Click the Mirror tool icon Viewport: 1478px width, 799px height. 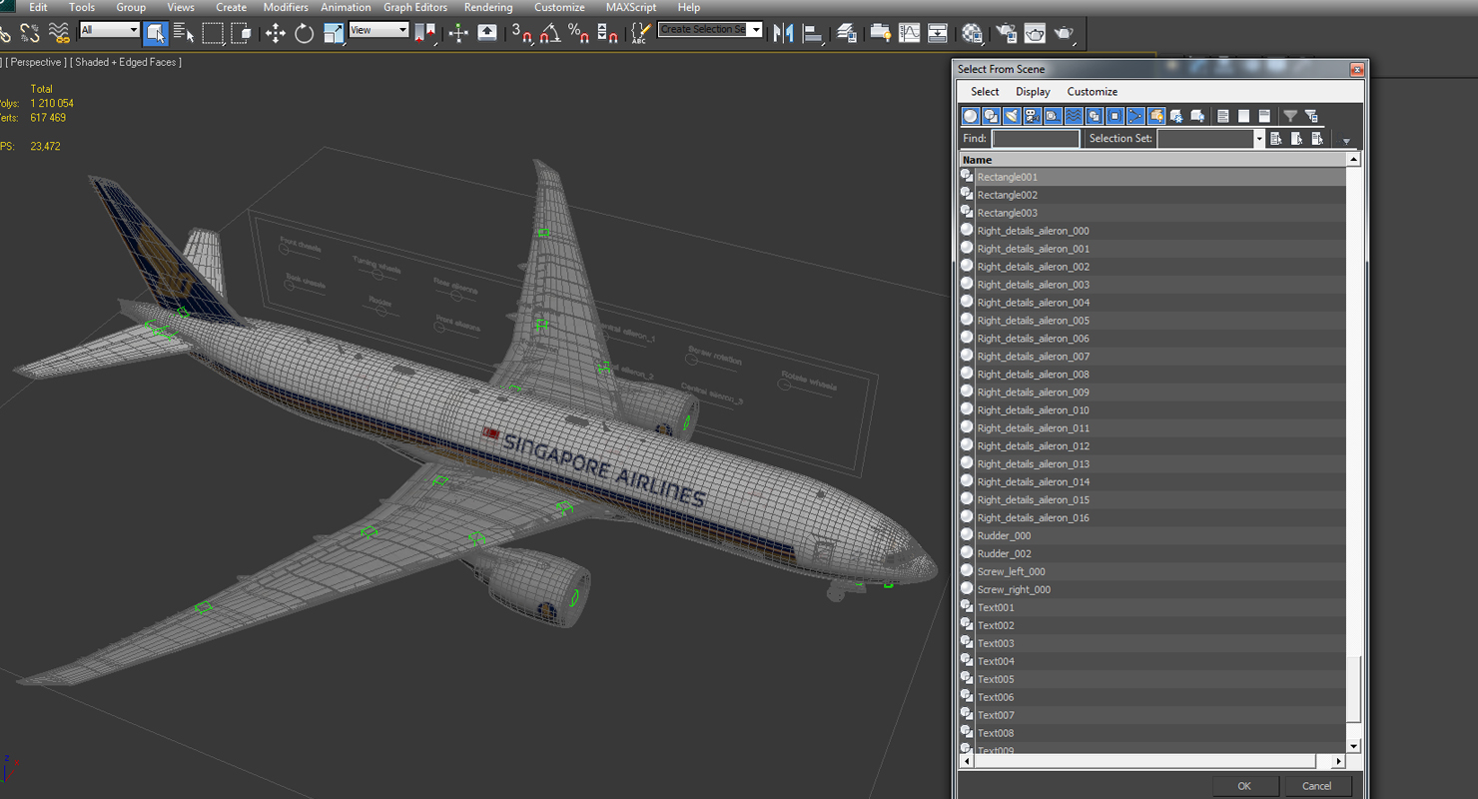point(783,33)
